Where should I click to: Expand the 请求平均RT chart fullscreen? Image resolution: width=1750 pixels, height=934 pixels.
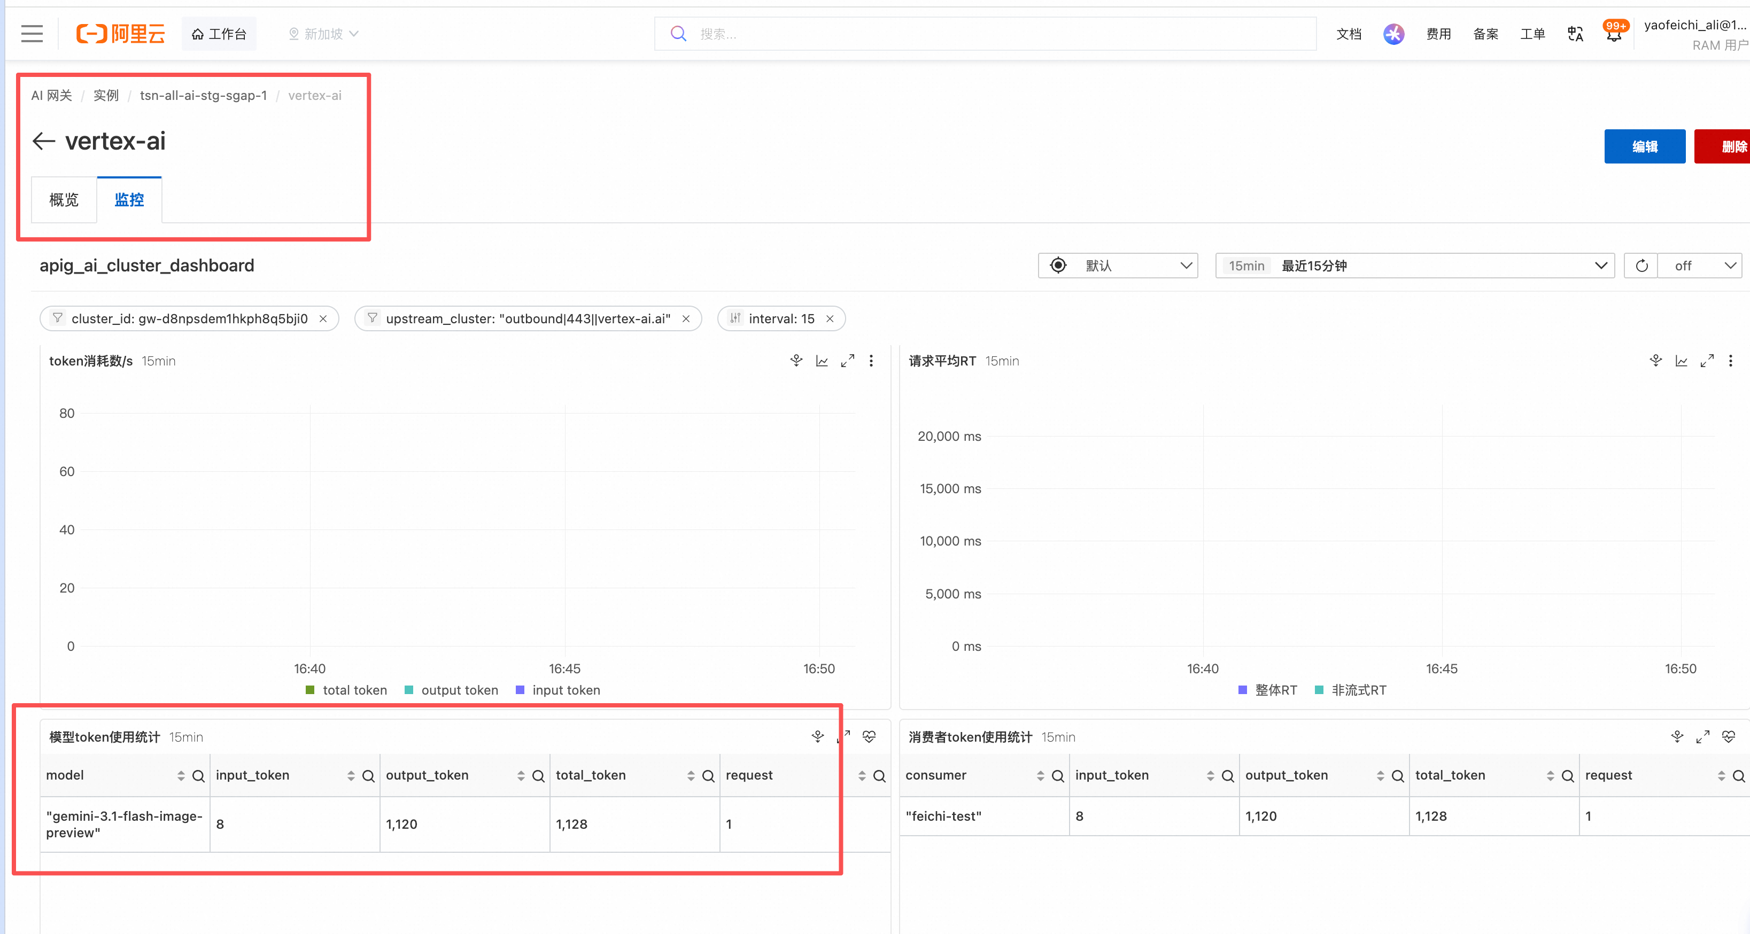(1707, 361)
